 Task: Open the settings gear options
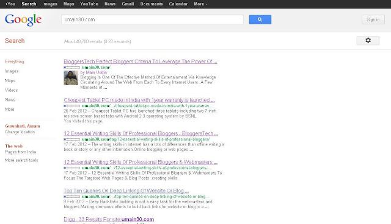coord(368,41)
